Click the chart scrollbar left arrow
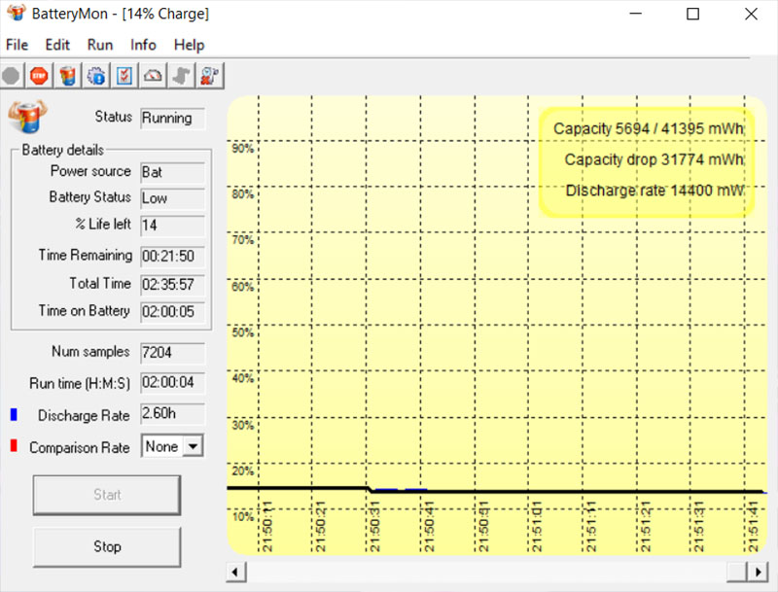 tap(234, 571)
